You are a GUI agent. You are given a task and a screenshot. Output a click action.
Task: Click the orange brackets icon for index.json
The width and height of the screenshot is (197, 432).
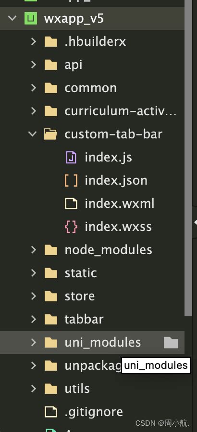click(71, 180)
